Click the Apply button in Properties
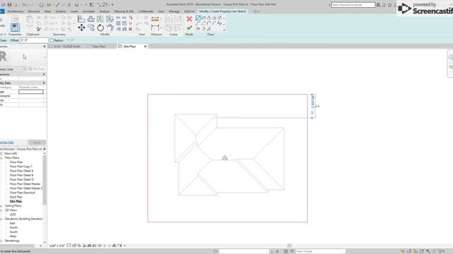Viewport: 453px width, 254px height. [37, 143]
